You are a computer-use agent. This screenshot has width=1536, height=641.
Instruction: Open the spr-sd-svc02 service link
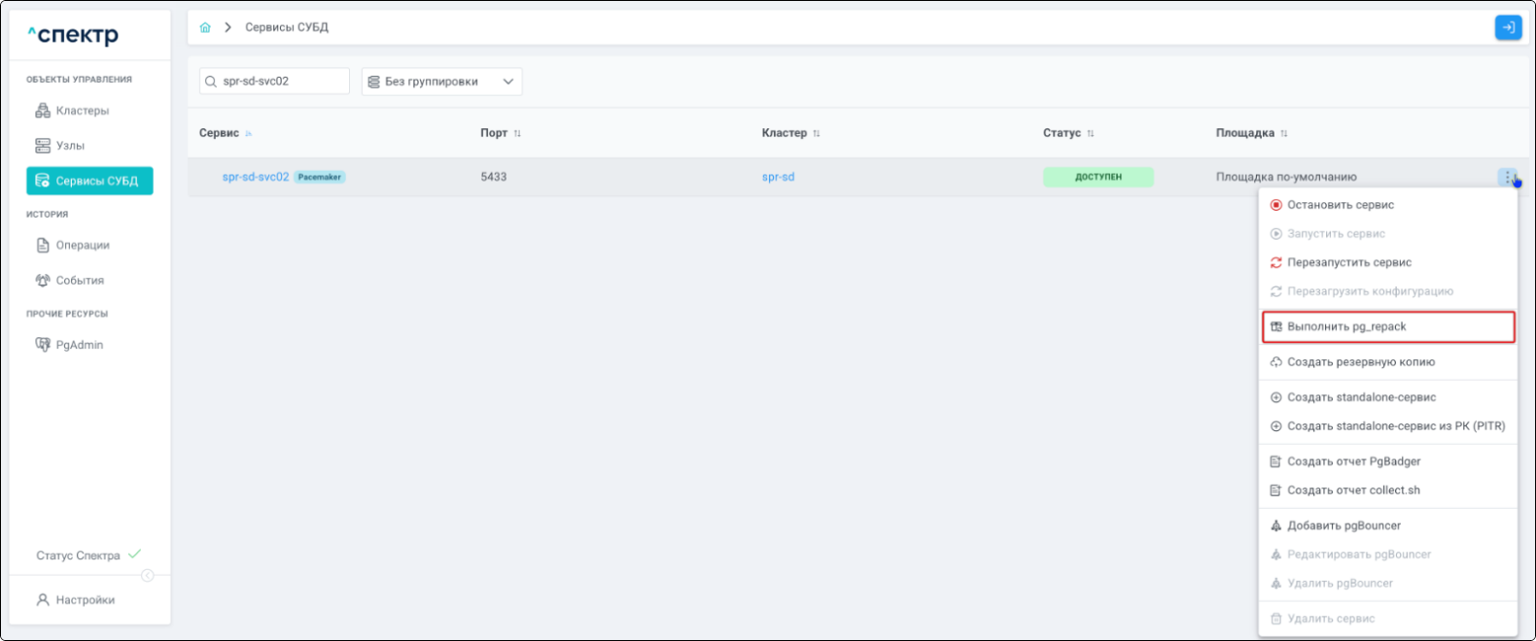tap(255, 177)
